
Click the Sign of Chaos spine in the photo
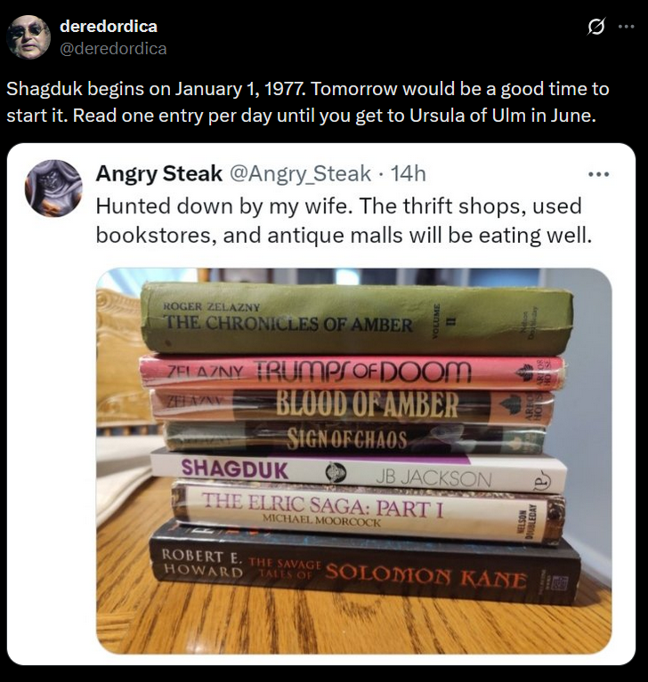tap(355, 437)
